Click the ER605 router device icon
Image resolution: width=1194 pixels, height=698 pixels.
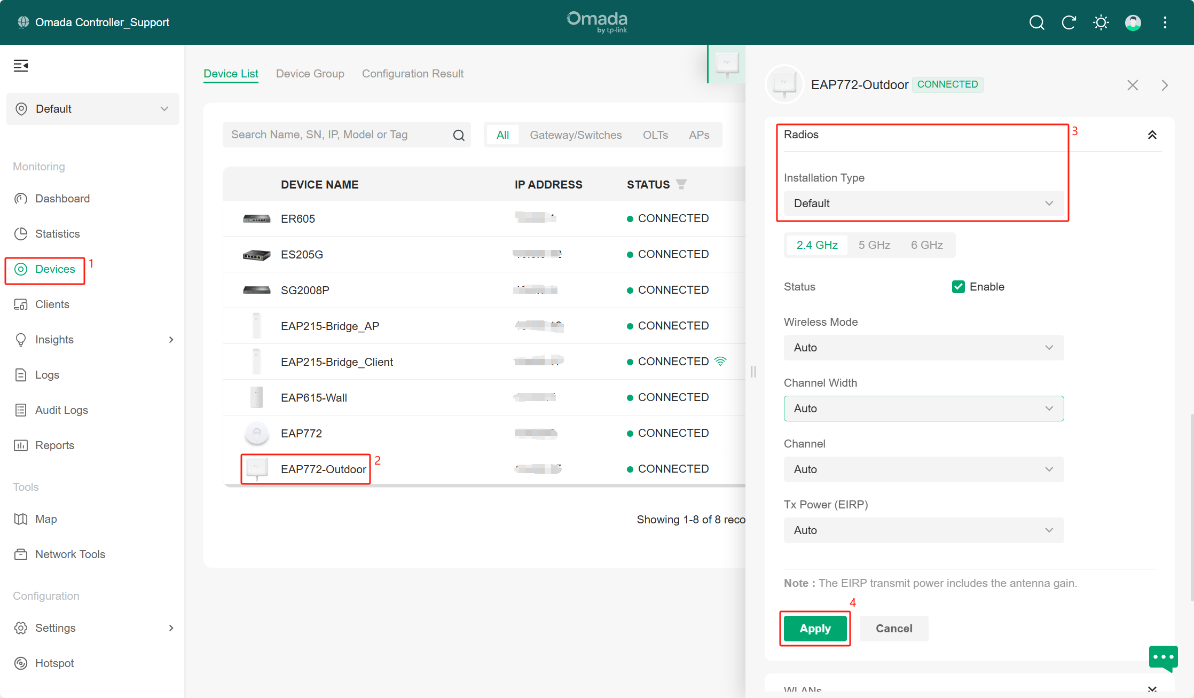[x=256, y=218]
